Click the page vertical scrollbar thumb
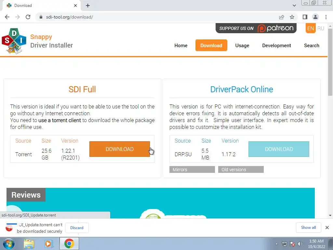Viewport: 333px width, 250px height. pos(330,62)
